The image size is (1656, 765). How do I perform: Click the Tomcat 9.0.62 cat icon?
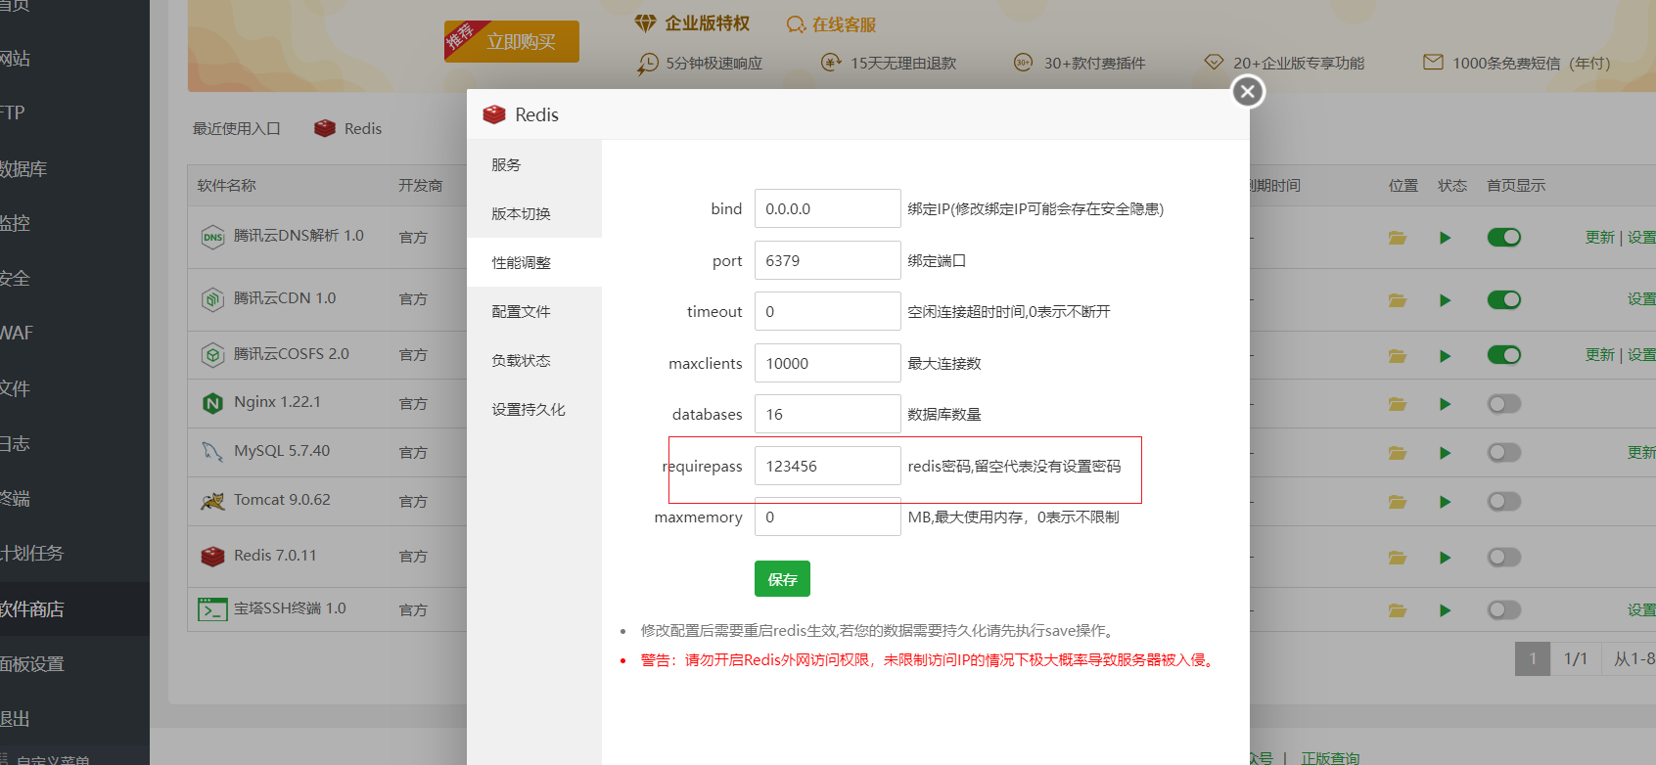[x=212, y=501]
